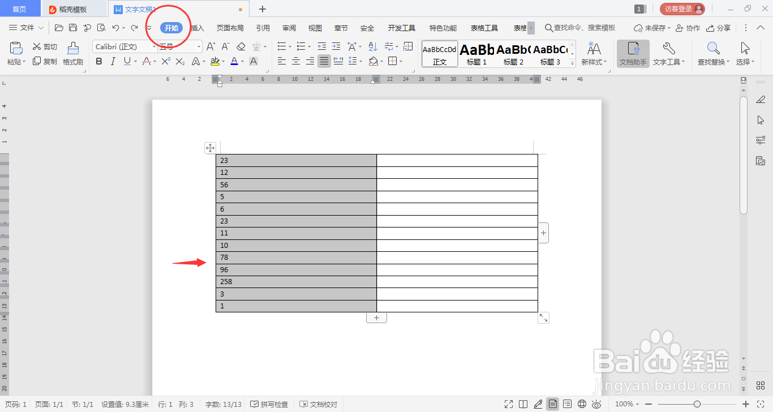773x412 pixels.
Task: Toggle character shading button
Action: coord(254,61)
